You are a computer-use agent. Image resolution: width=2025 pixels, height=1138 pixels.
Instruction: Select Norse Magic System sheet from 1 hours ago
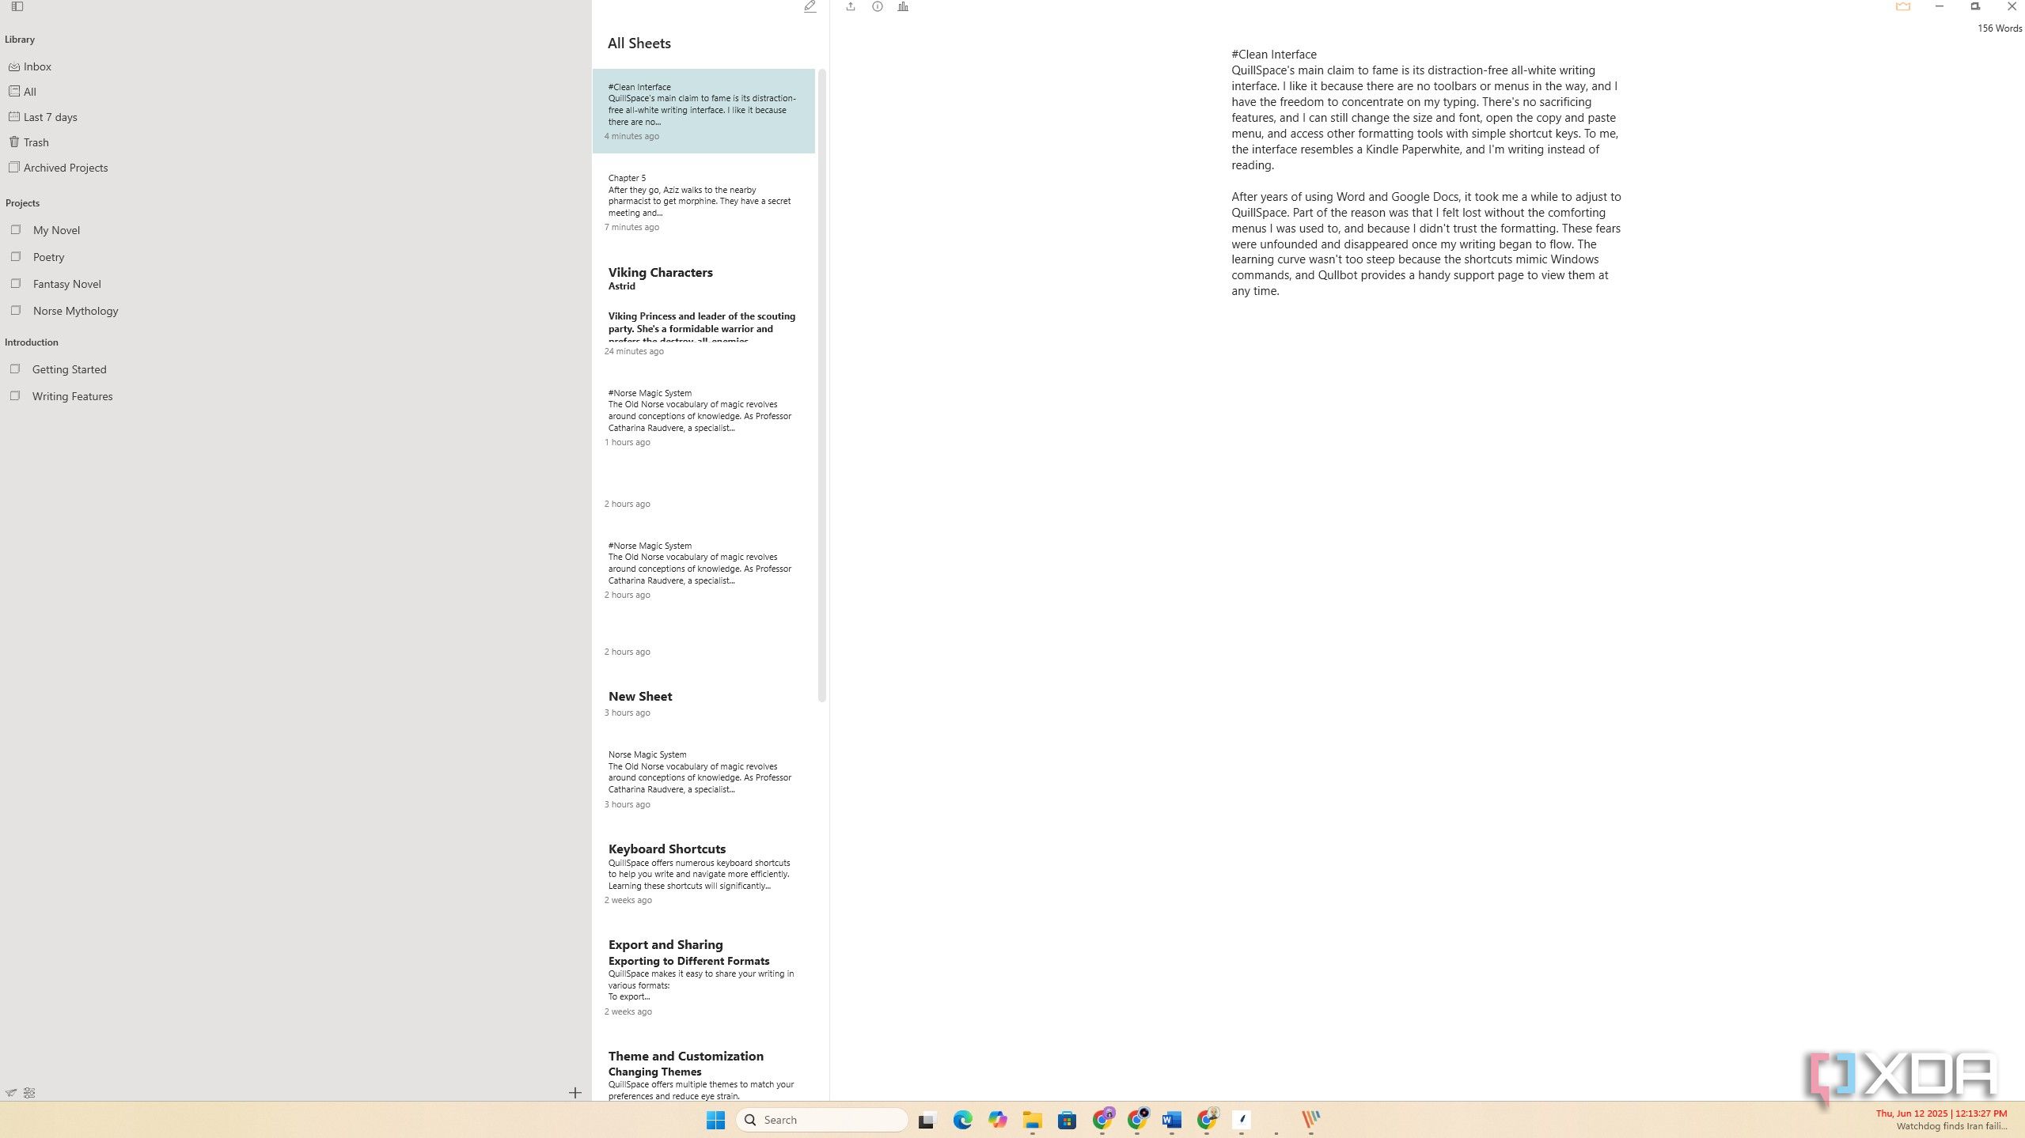(x=703, y=417)
